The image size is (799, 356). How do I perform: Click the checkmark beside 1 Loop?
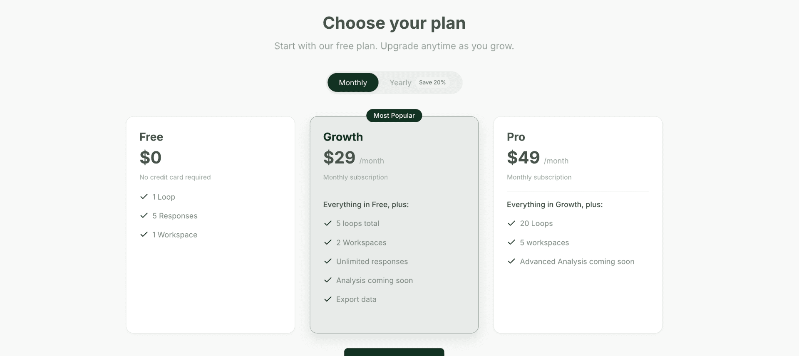coord(144,196)
